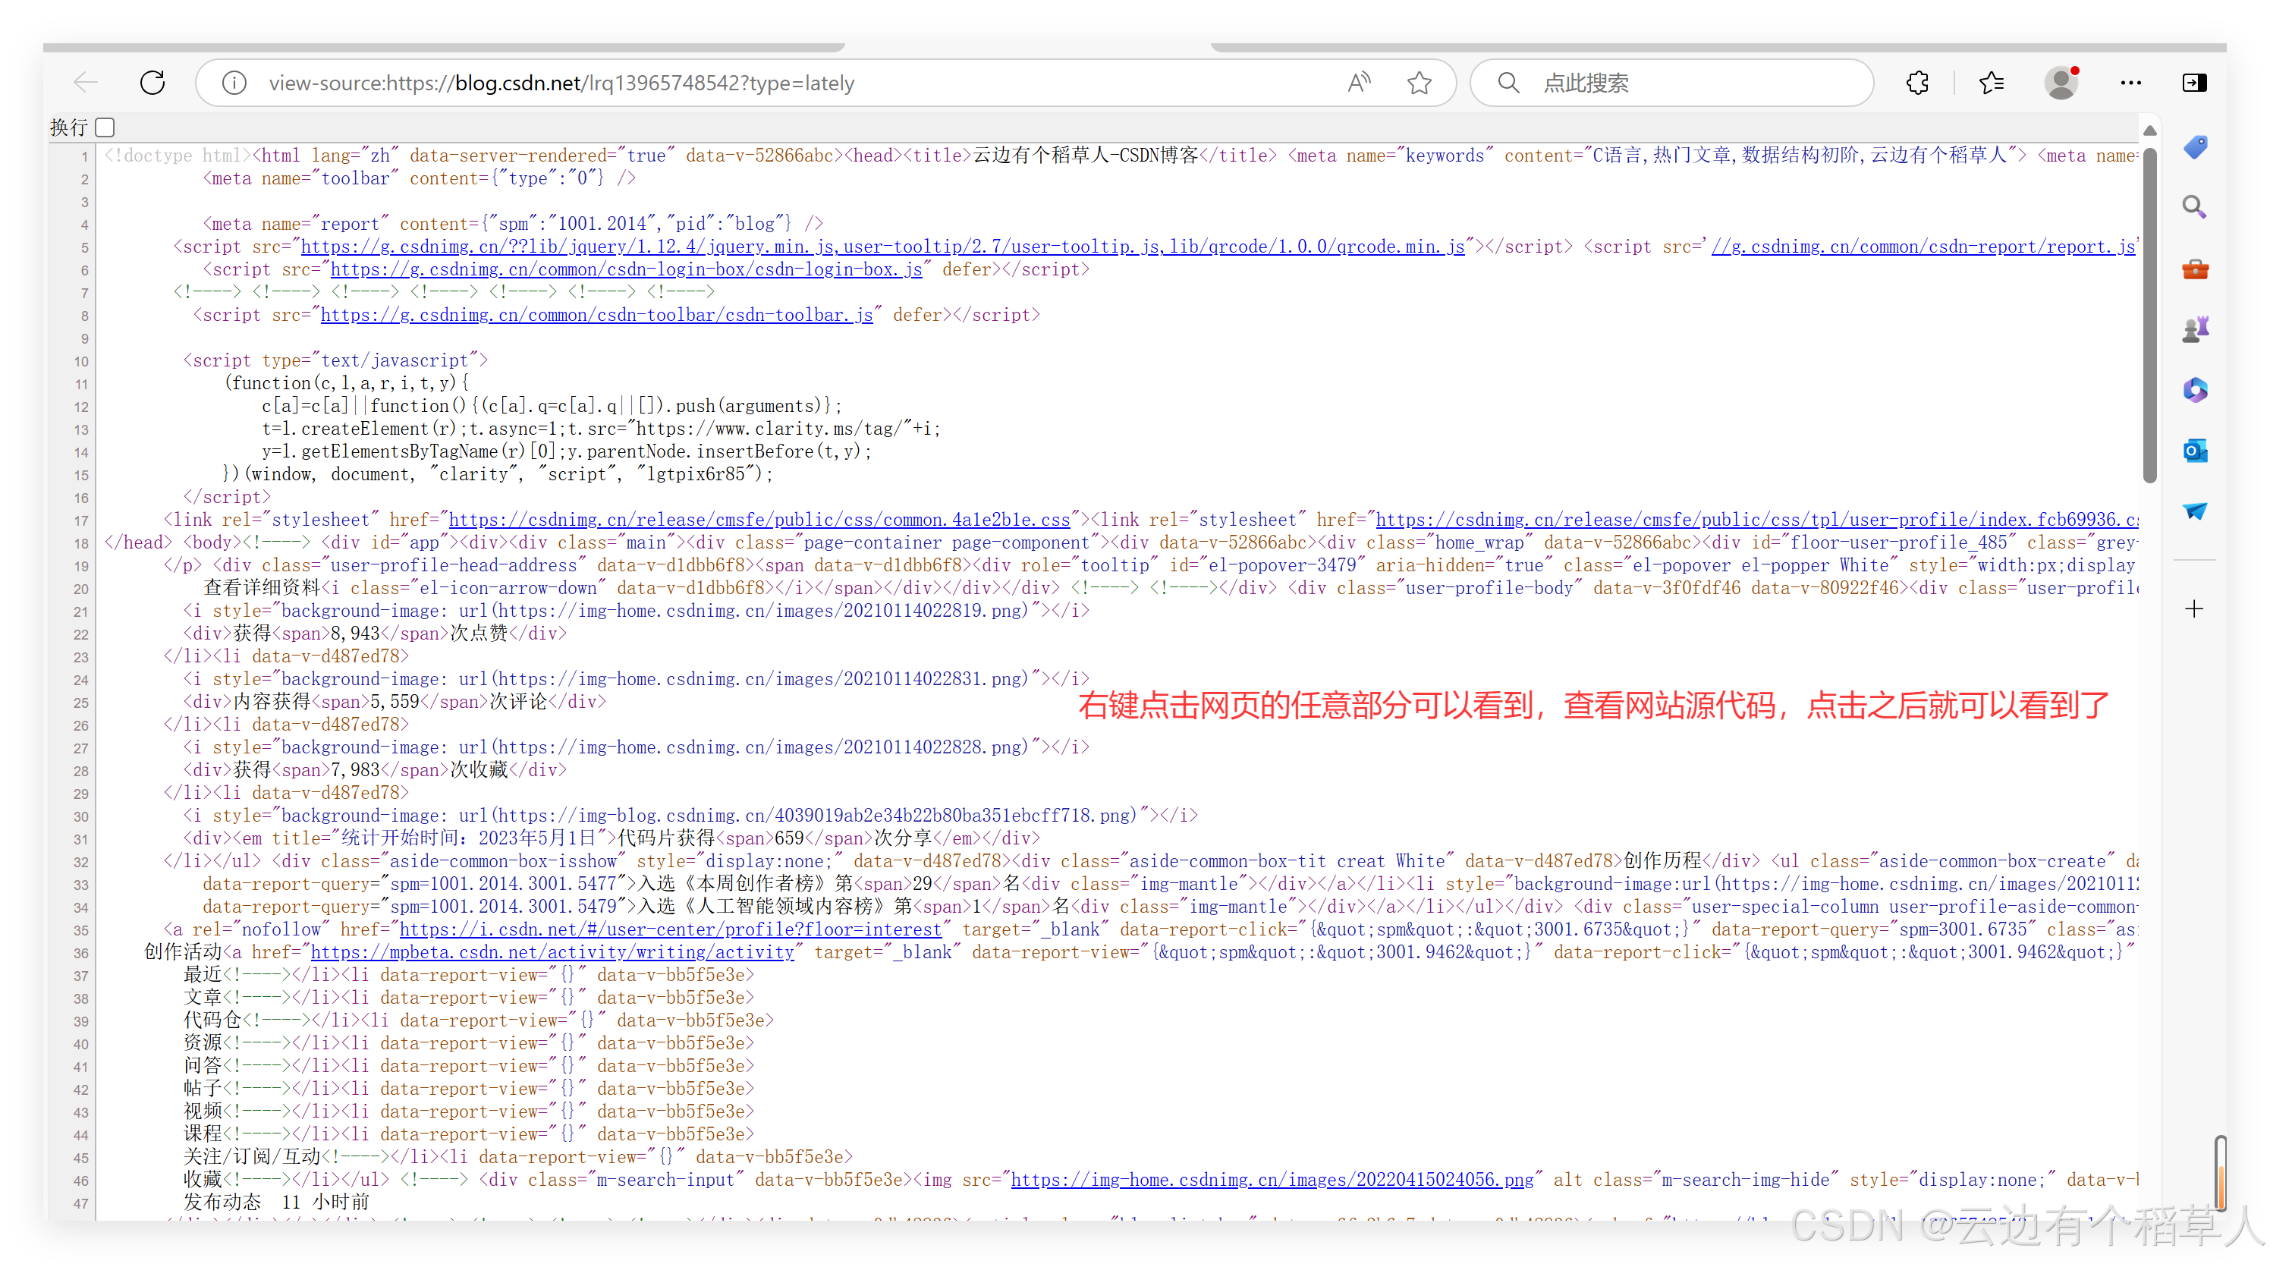The image size is (2270, 1264).
Task: Open the Extensions puzzle icon
Action: [1917, 83]
